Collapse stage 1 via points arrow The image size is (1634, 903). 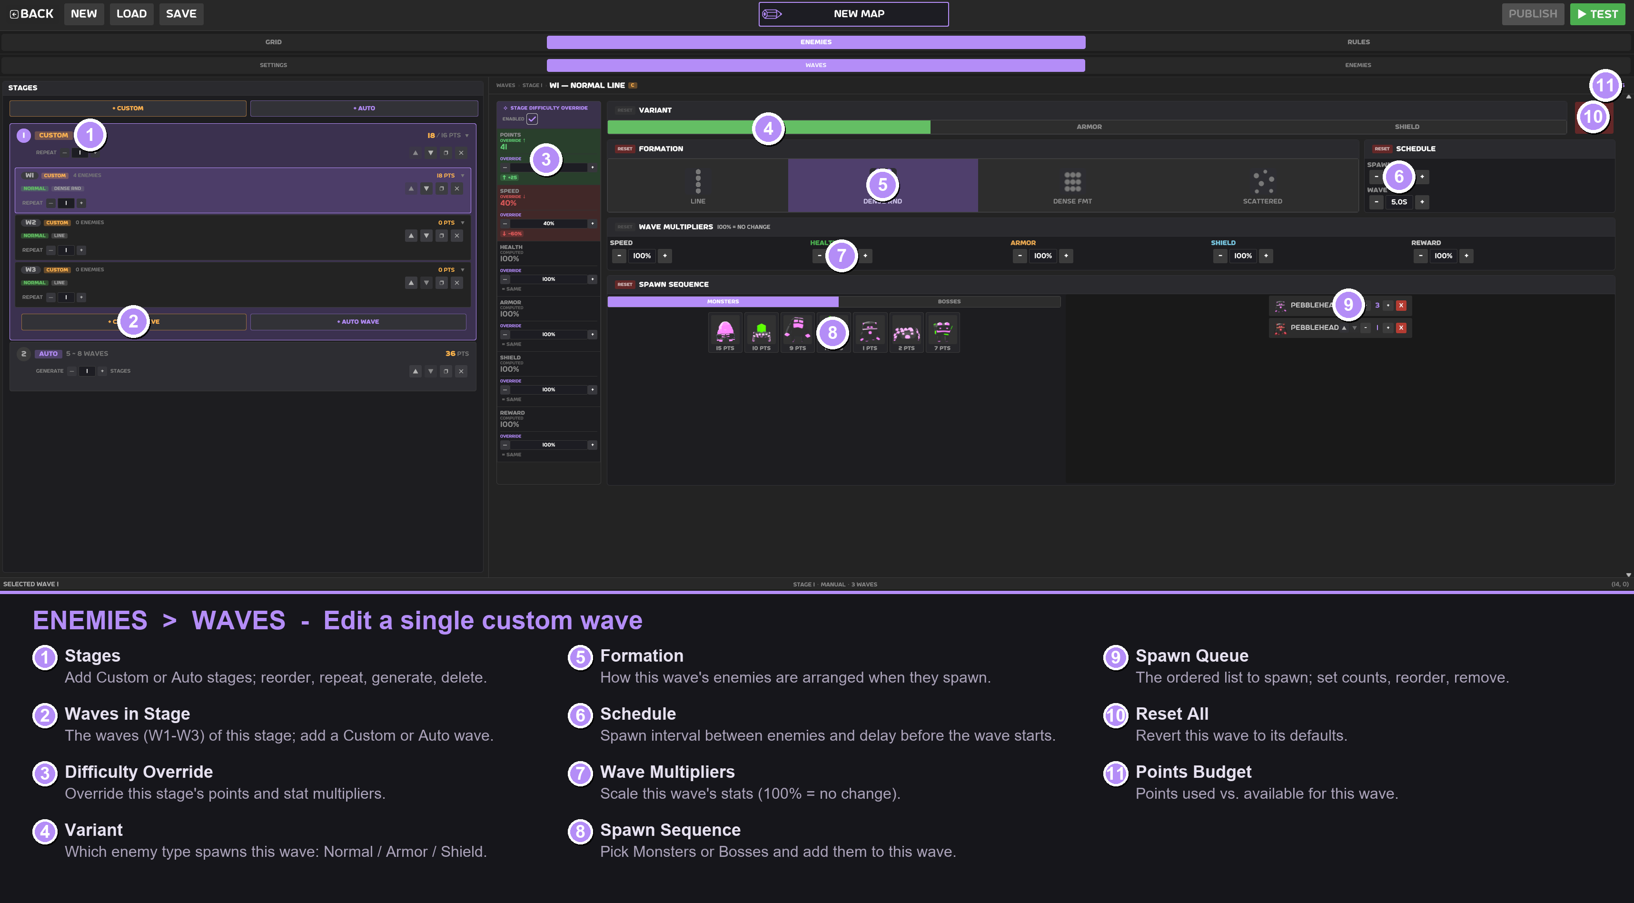[467, 135]
